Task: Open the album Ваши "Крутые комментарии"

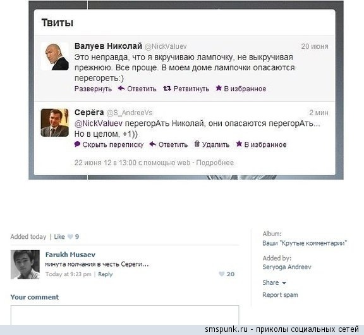Action: click(x=305, y=243)
